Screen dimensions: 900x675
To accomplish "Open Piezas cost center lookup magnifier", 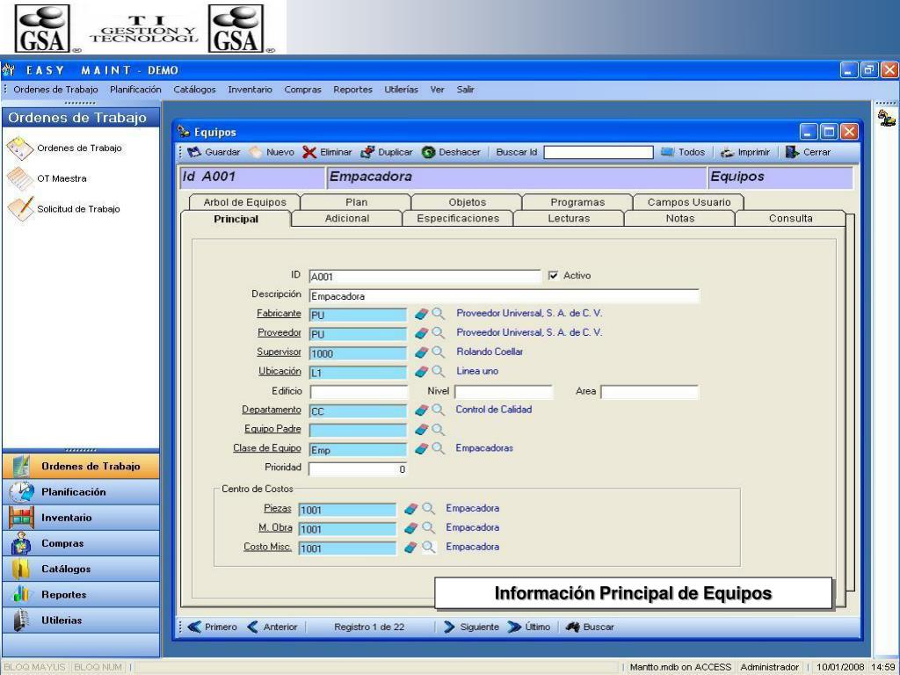I will pyautogui.click(x=428, y=509).
